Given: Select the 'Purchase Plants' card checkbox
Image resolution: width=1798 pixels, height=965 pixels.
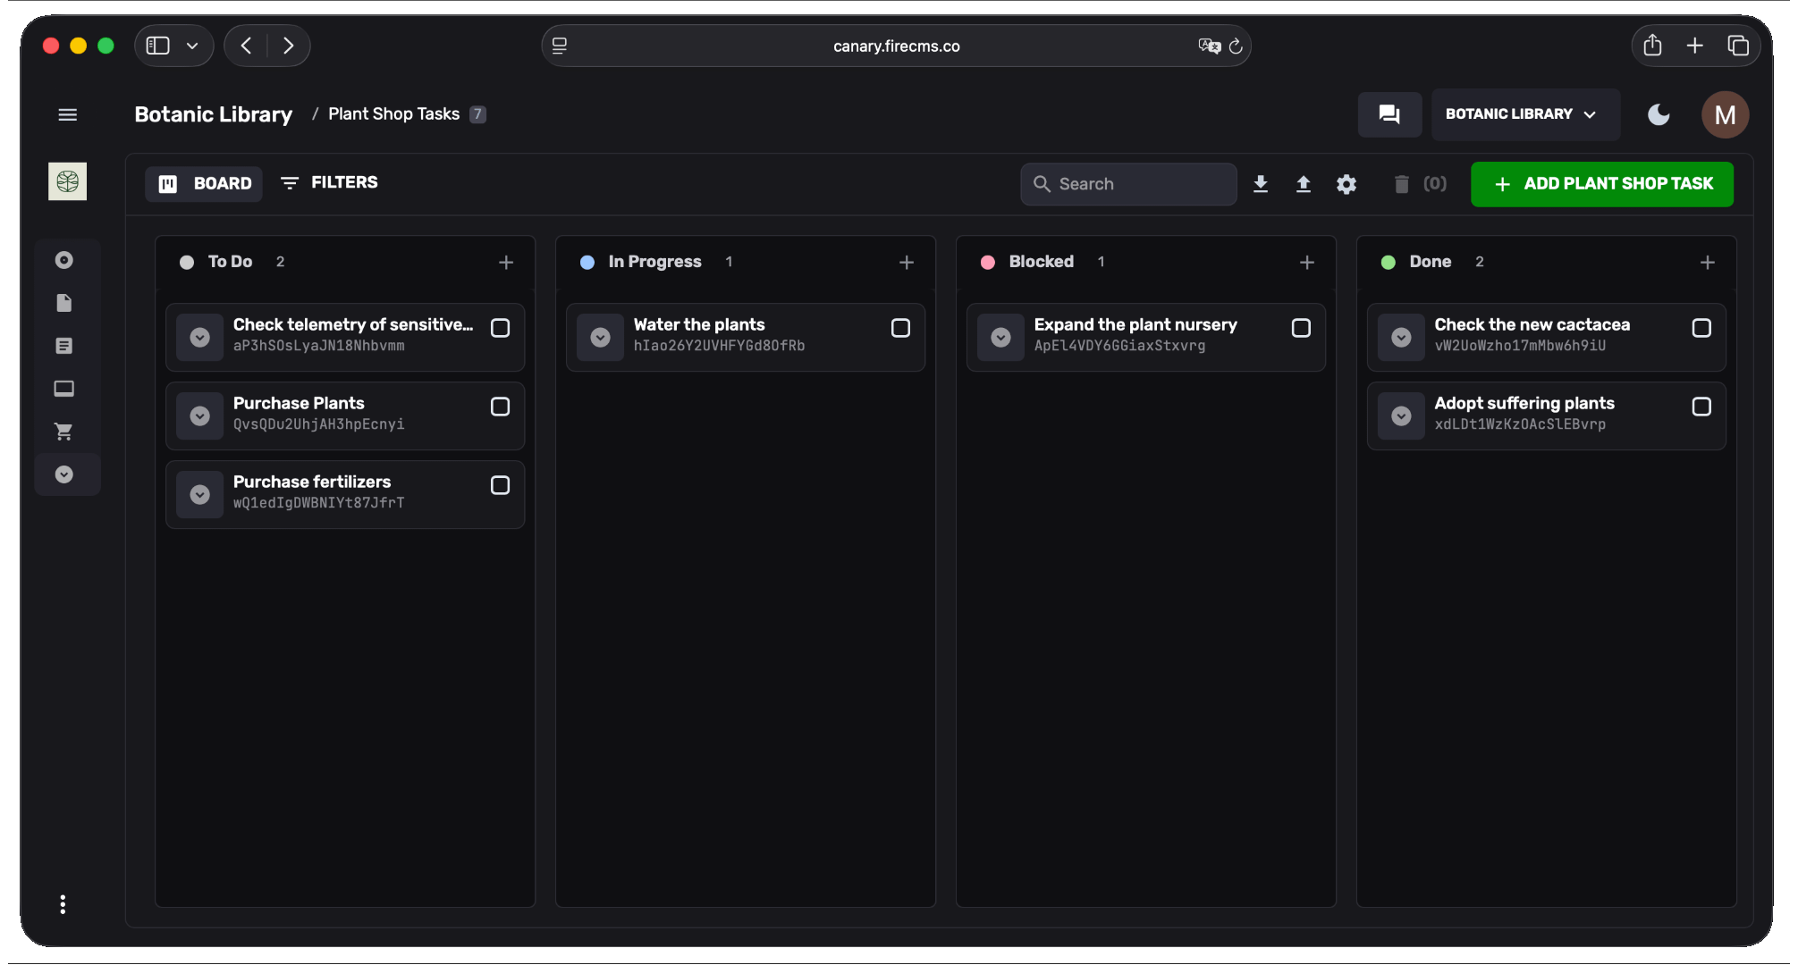Looking at the screenshot, I should tap(500, 407).
